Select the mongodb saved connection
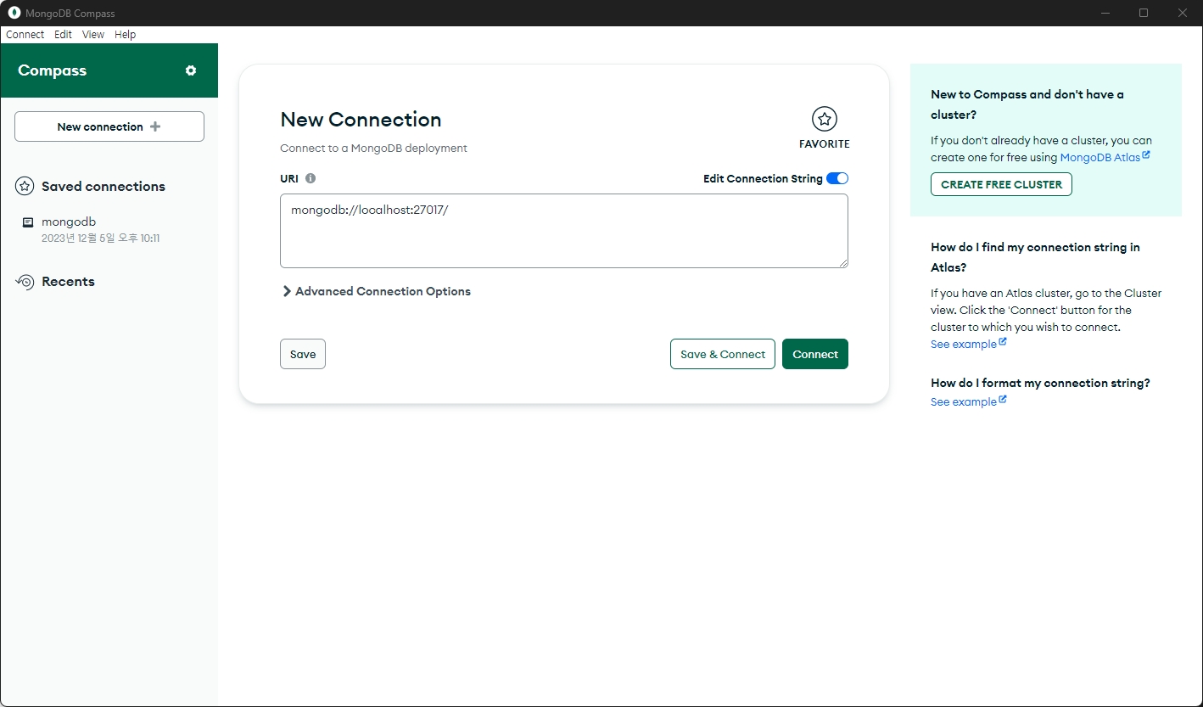 [109, 229]
